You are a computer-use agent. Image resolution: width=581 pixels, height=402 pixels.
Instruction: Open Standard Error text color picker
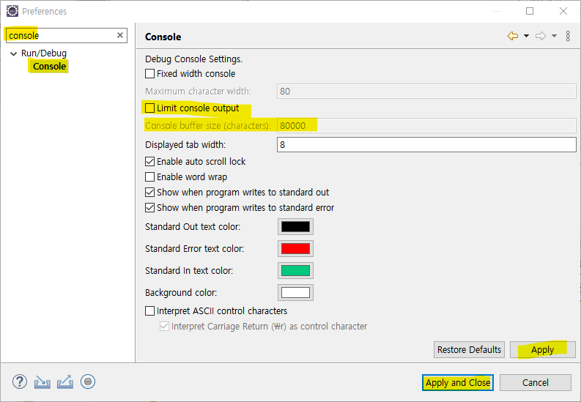(x=295, y=248)
